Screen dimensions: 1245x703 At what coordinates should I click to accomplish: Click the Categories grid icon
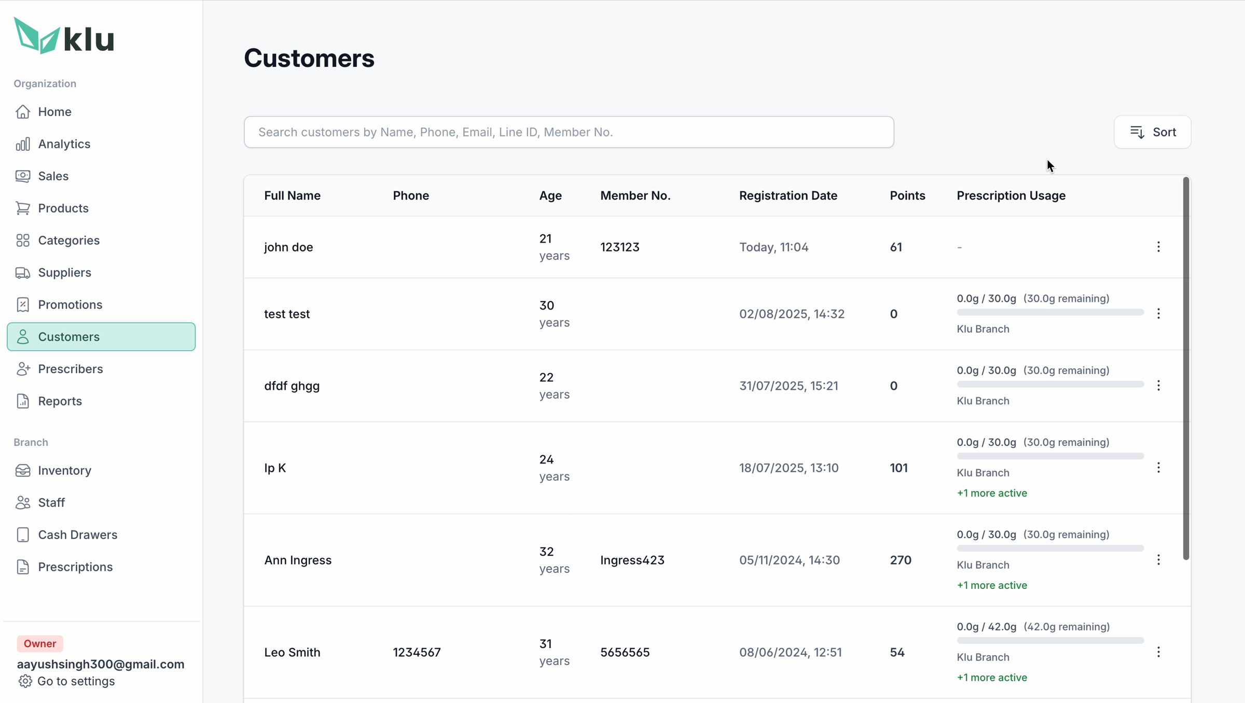coord(23,240)
